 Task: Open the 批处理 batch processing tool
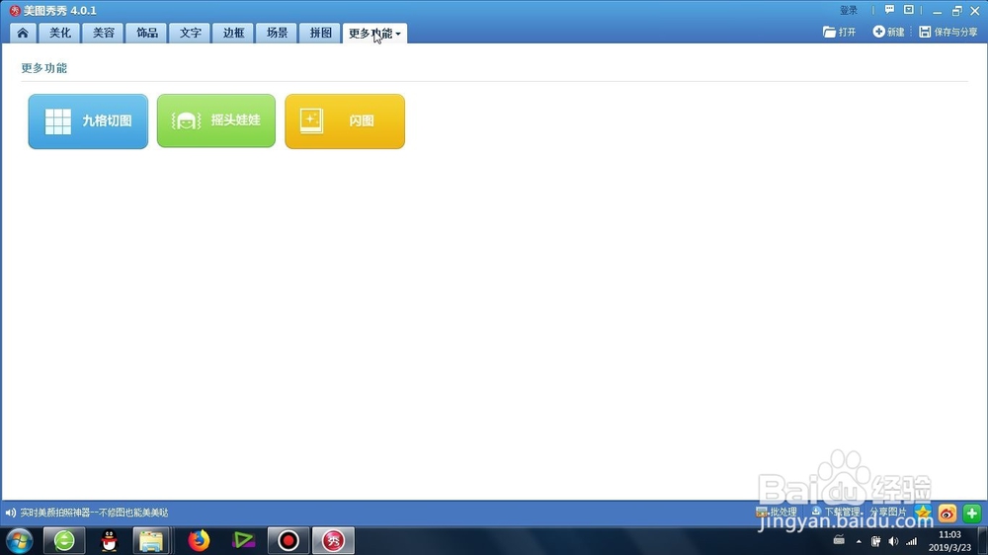(777, 513)
